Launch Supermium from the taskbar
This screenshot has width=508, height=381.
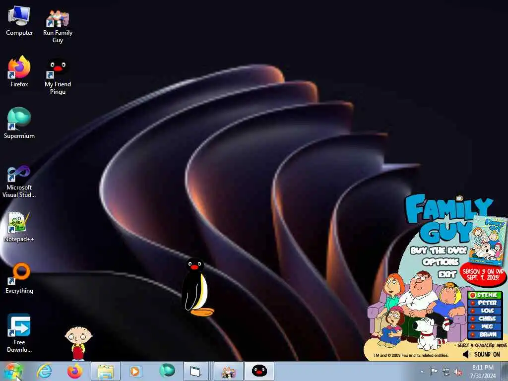167,371
